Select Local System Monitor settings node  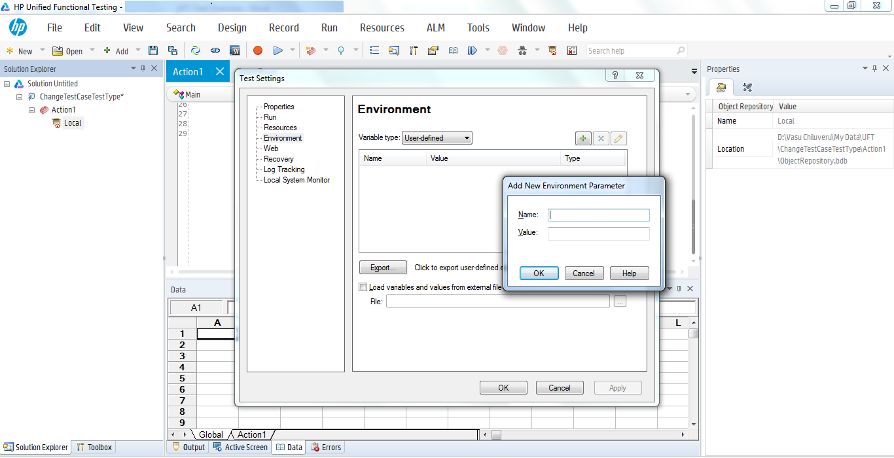click(296, 180)
